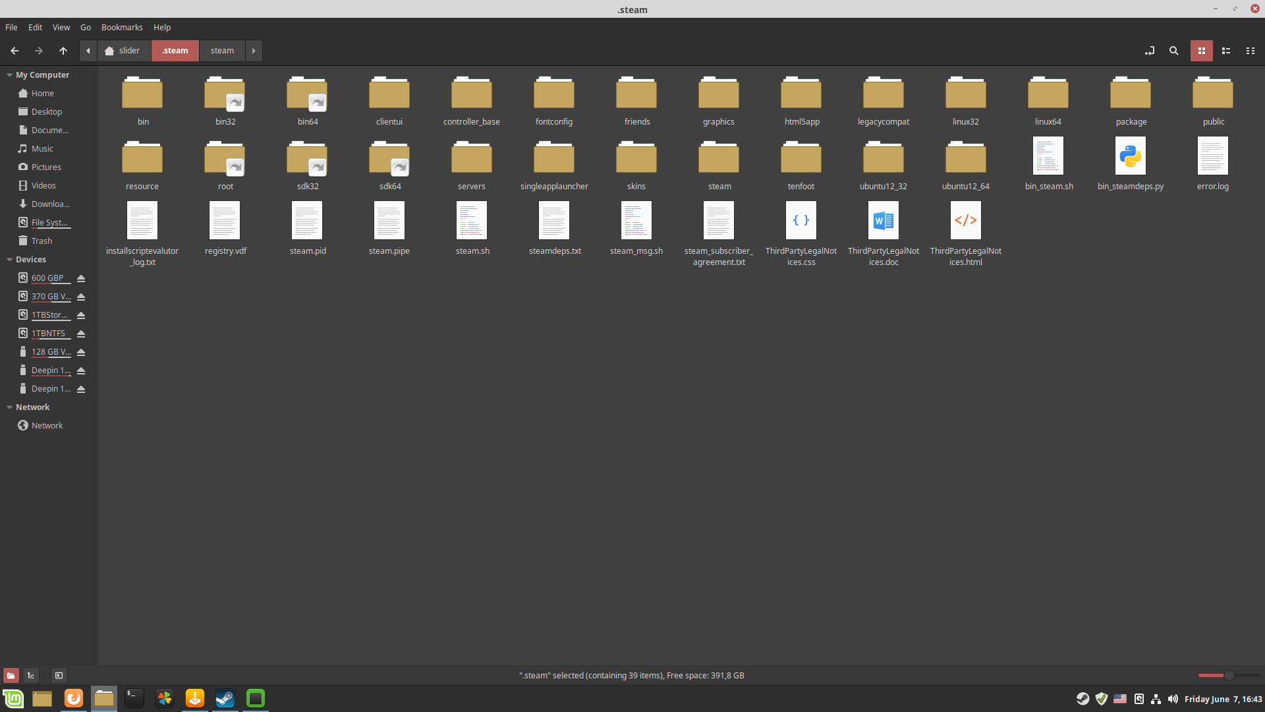1265x712 pixels.
Task: Select the bin_steamdeps.py Python file
Action: click(1131, 163)
